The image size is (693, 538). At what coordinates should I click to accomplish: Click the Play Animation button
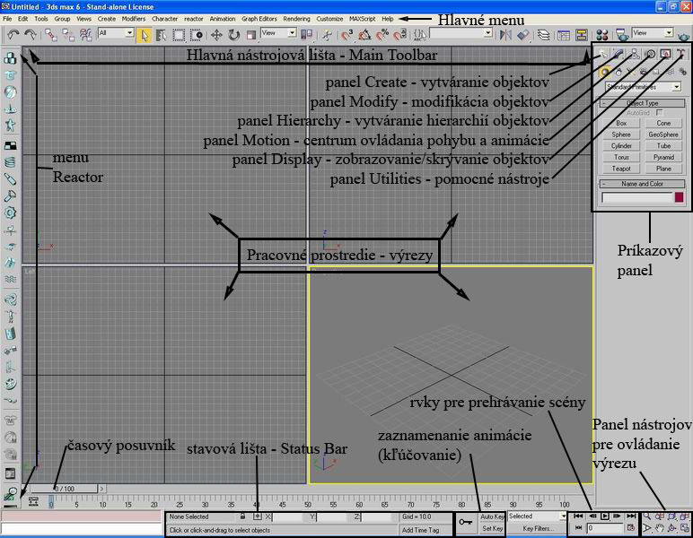click(x=605, y=516)
